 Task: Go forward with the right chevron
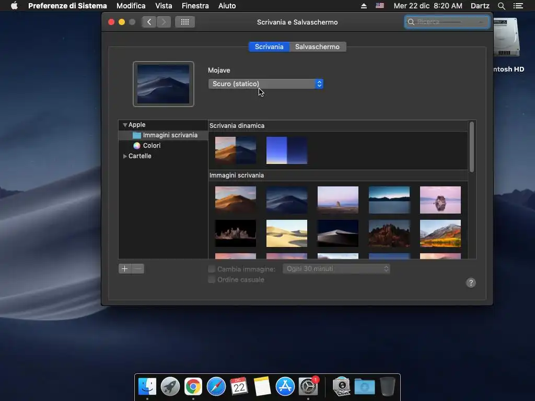pos(164,22)
